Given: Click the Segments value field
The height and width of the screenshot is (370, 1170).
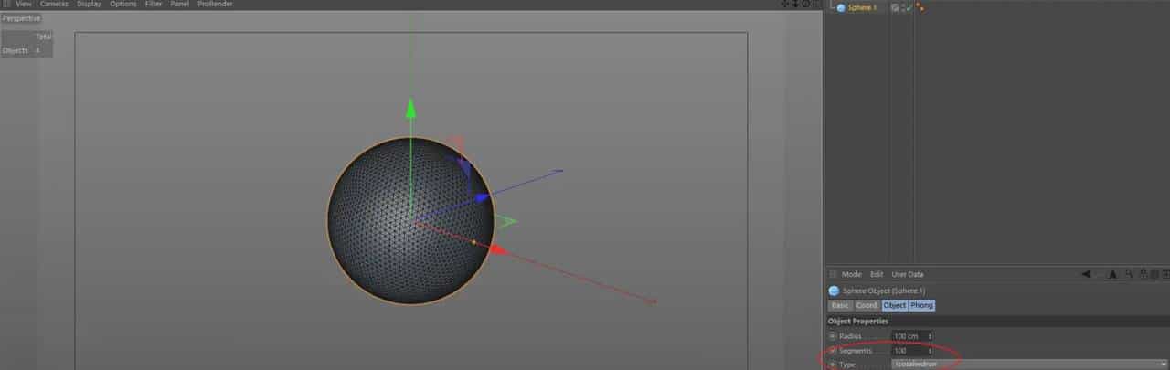Looking at the screenshot, I should (x=909, y=351).
